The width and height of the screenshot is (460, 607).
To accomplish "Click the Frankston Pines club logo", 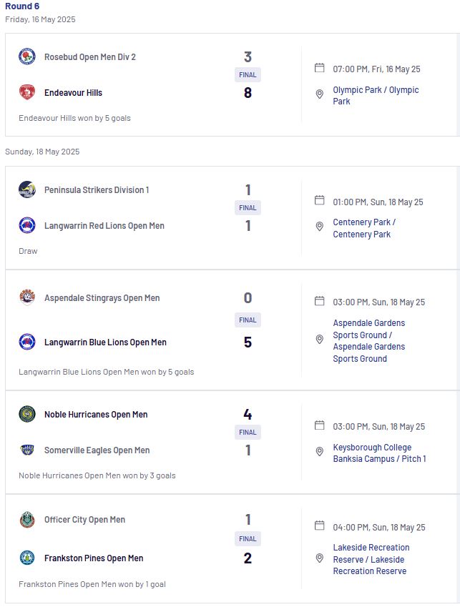I will pos(27,558).
